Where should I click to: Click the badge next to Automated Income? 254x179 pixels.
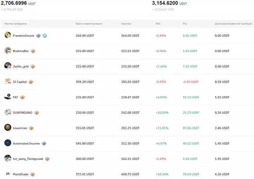(x=44, y=143)
